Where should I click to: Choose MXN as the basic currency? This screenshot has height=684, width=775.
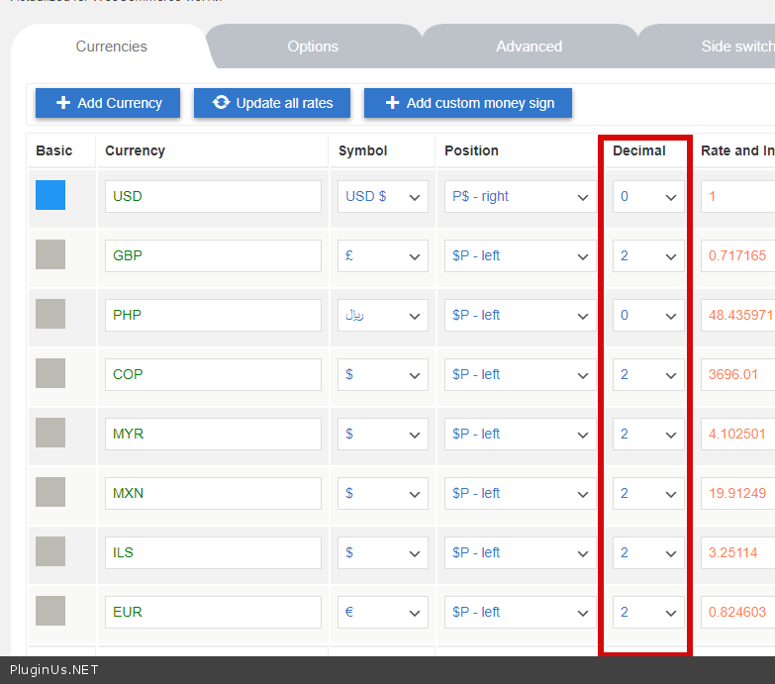coord(50,493)
